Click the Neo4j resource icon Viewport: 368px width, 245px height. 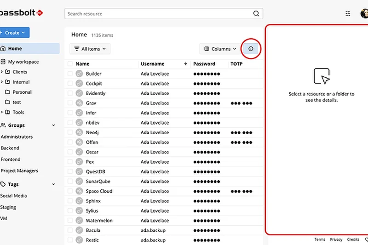(79, 132)
